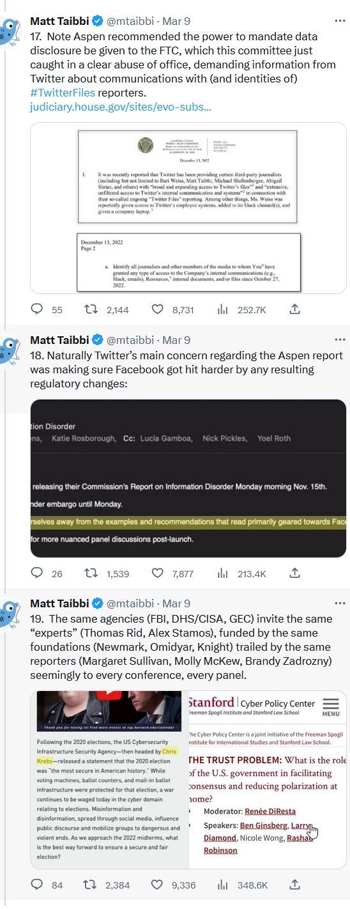Retweet the tweet with 2,144 retweets
Viewport: 350px width, 909px height.
pos(91,309)
